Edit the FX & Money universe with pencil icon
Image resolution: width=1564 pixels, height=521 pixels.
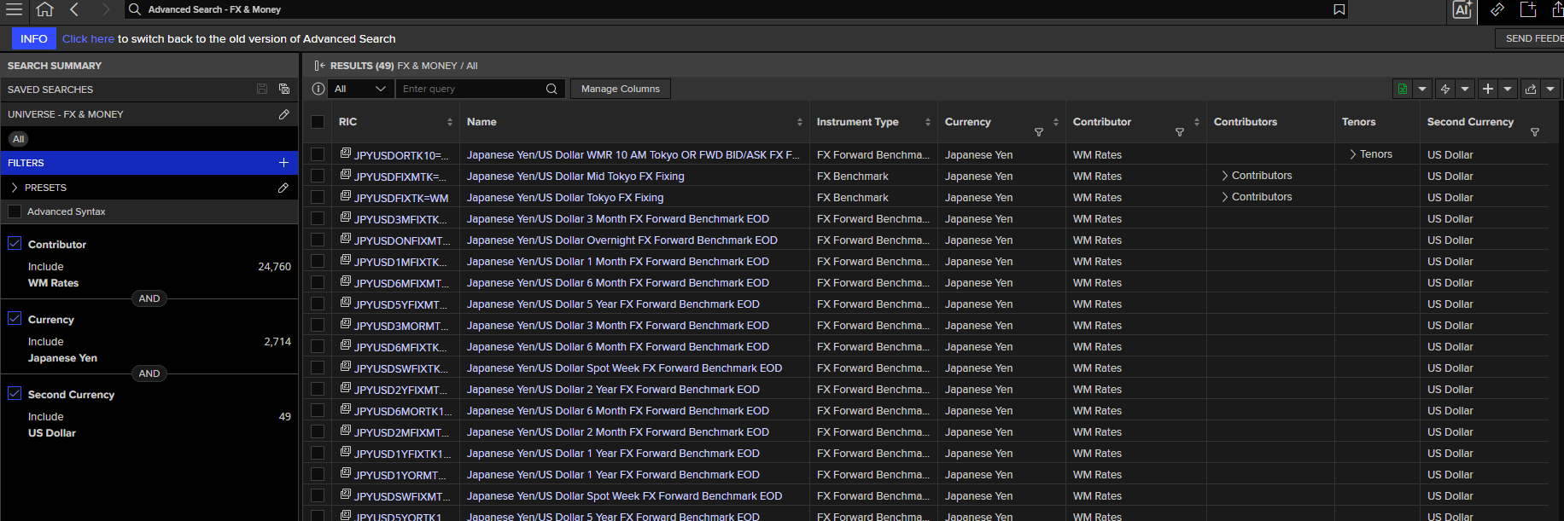point(283,114)
